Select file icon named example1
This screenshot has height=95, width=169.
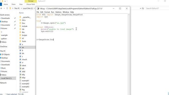20,80
